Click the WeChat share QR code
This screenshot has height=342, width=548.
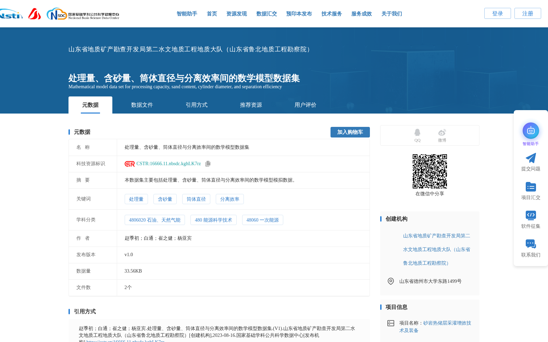(x=429, y=171)
